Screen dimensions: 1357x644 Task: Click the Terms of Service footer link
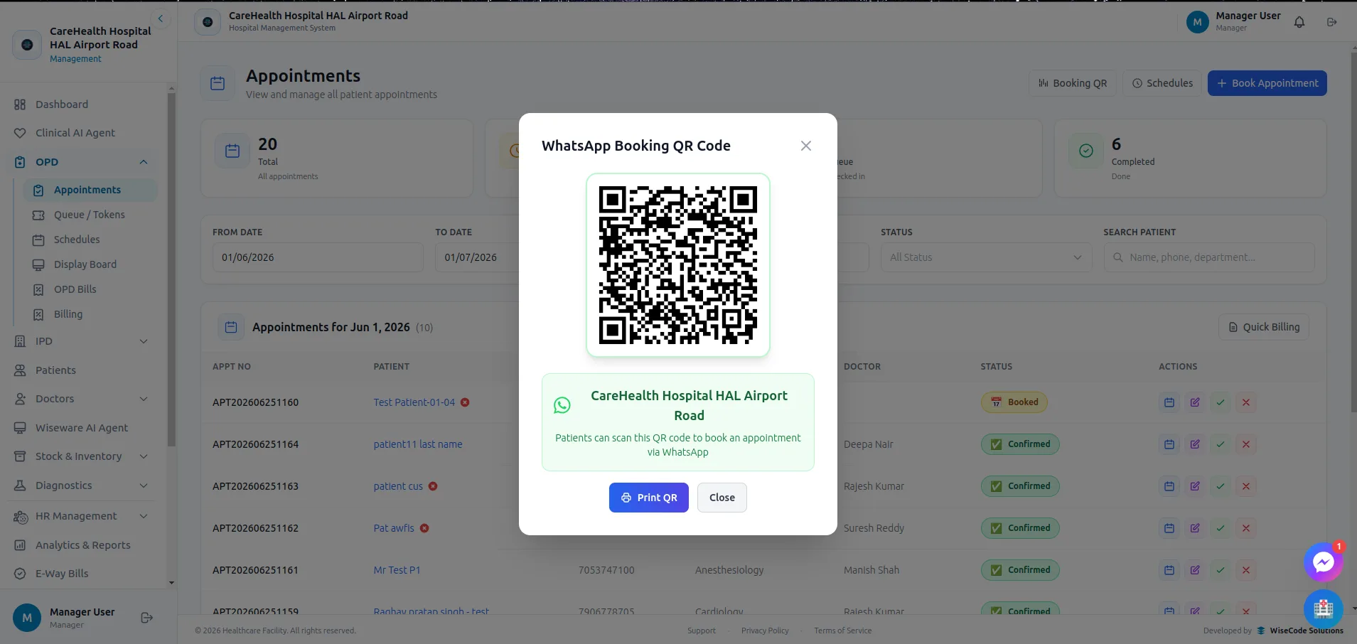click(x=843, y=630)
